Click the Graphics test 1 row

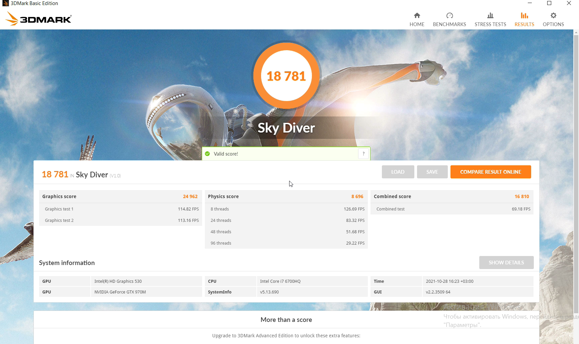pos(120,209)
